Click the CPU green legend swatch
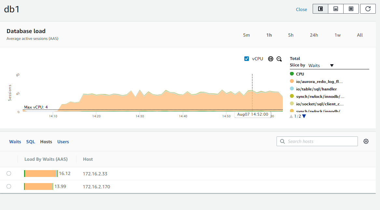Screen dimensions: 380x210 292,74
